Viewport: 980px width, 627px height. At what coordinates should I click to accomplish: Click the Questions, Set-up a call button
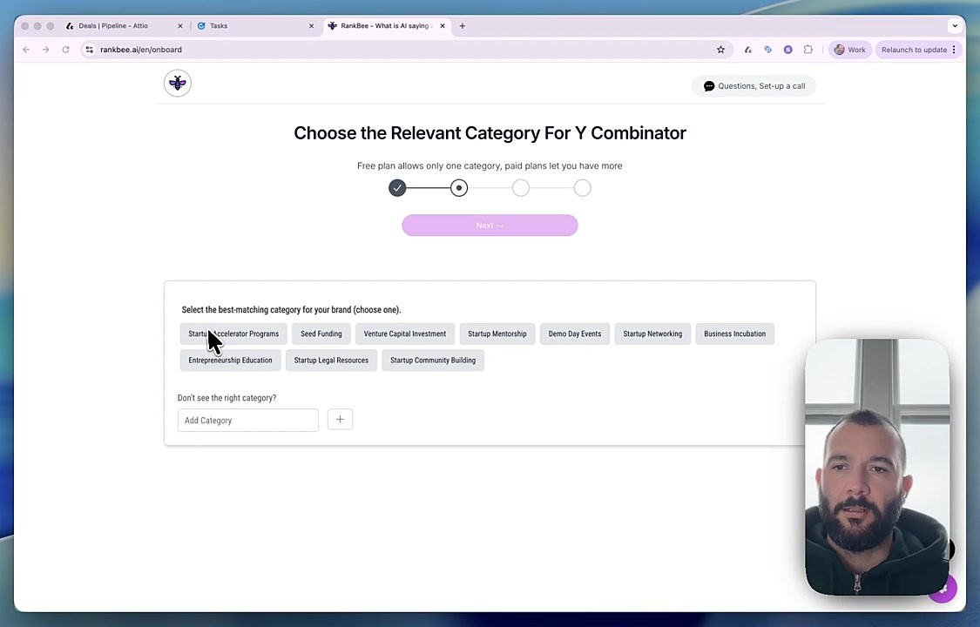tap(754, 86)
